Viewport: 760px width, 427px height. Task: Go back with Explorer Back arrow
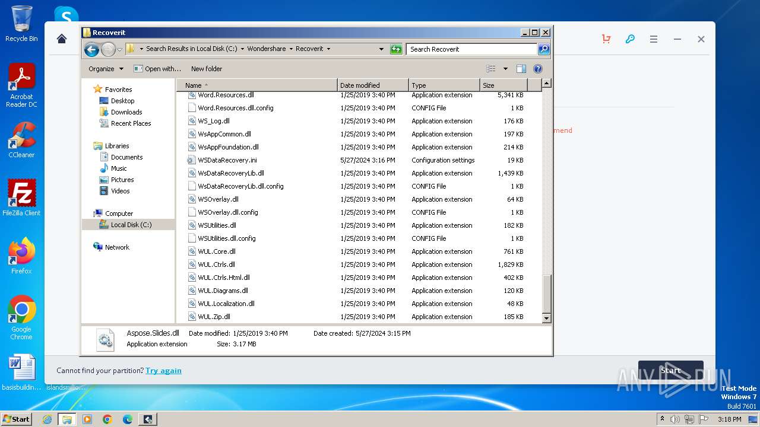point(91,49)
